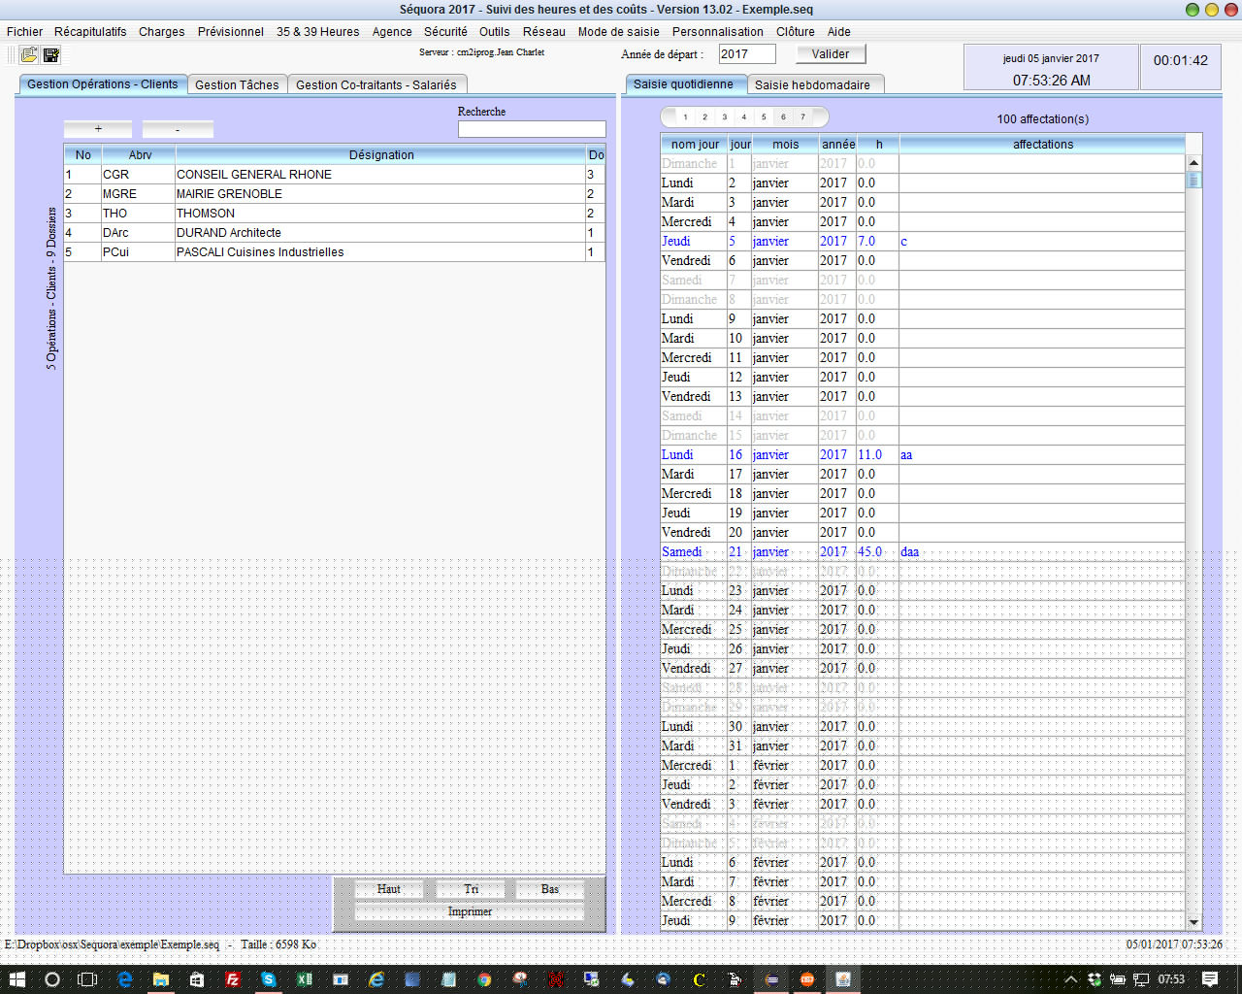Open Action Center notifications icon
The width and height of the screenshot is (1242, 994).
[x=1210, y=978]
